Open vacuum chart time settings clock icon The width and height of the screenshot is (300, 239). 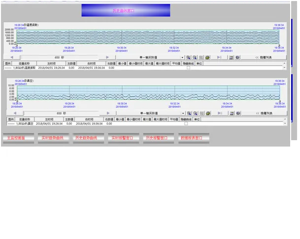click(238, 113)
